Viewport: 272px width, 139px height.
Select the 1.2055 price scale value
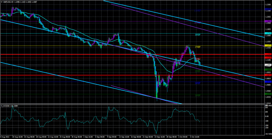268,17
